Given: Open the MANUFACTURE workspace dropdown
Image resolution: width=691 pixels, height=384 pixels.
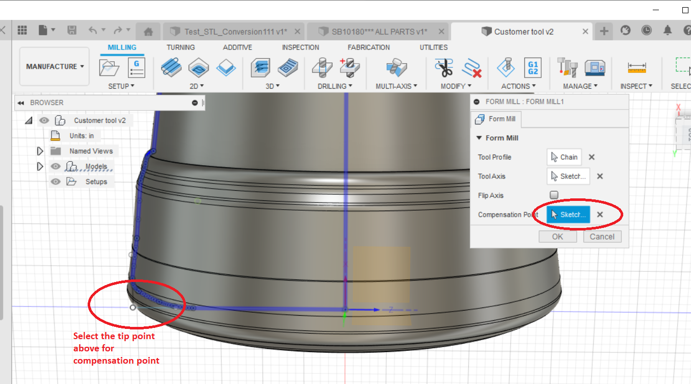Looking at the screenshot, I should pos(54,66).
